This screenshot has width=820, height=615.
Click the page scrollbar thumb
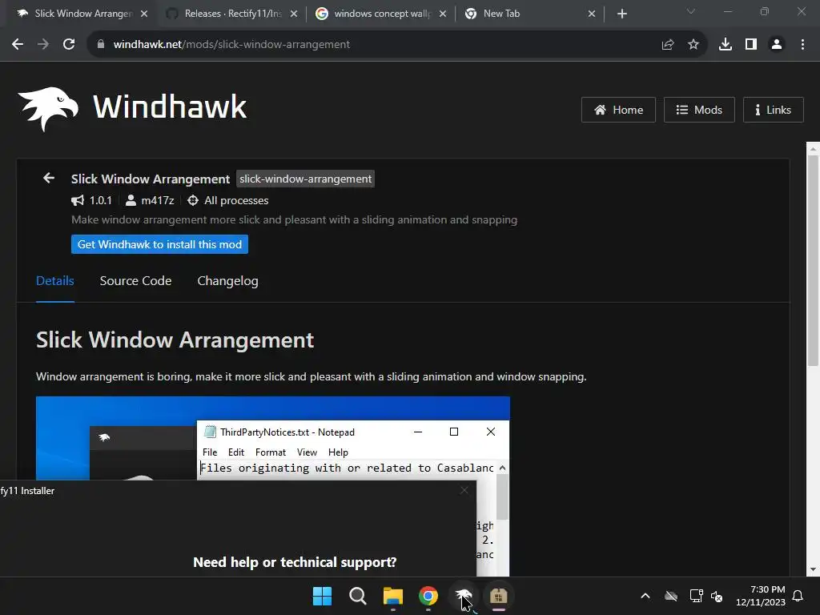click(813, 260)
